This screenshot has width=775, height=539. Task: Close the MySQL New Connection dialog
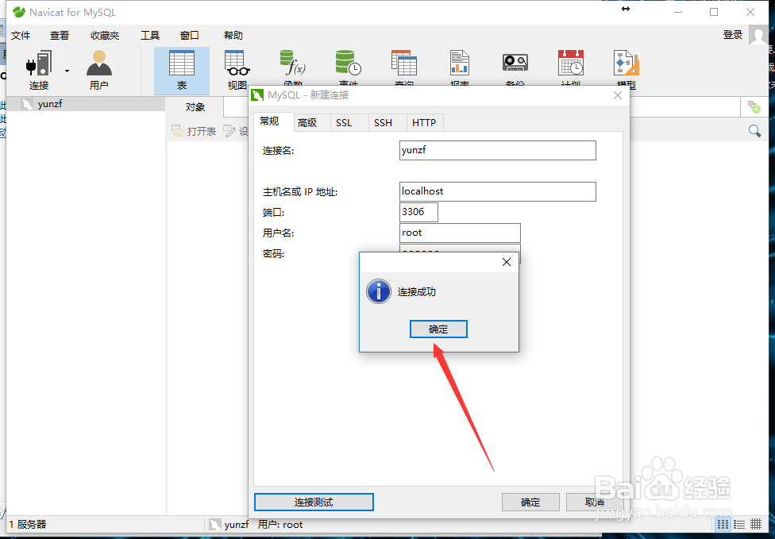[618, 95]
